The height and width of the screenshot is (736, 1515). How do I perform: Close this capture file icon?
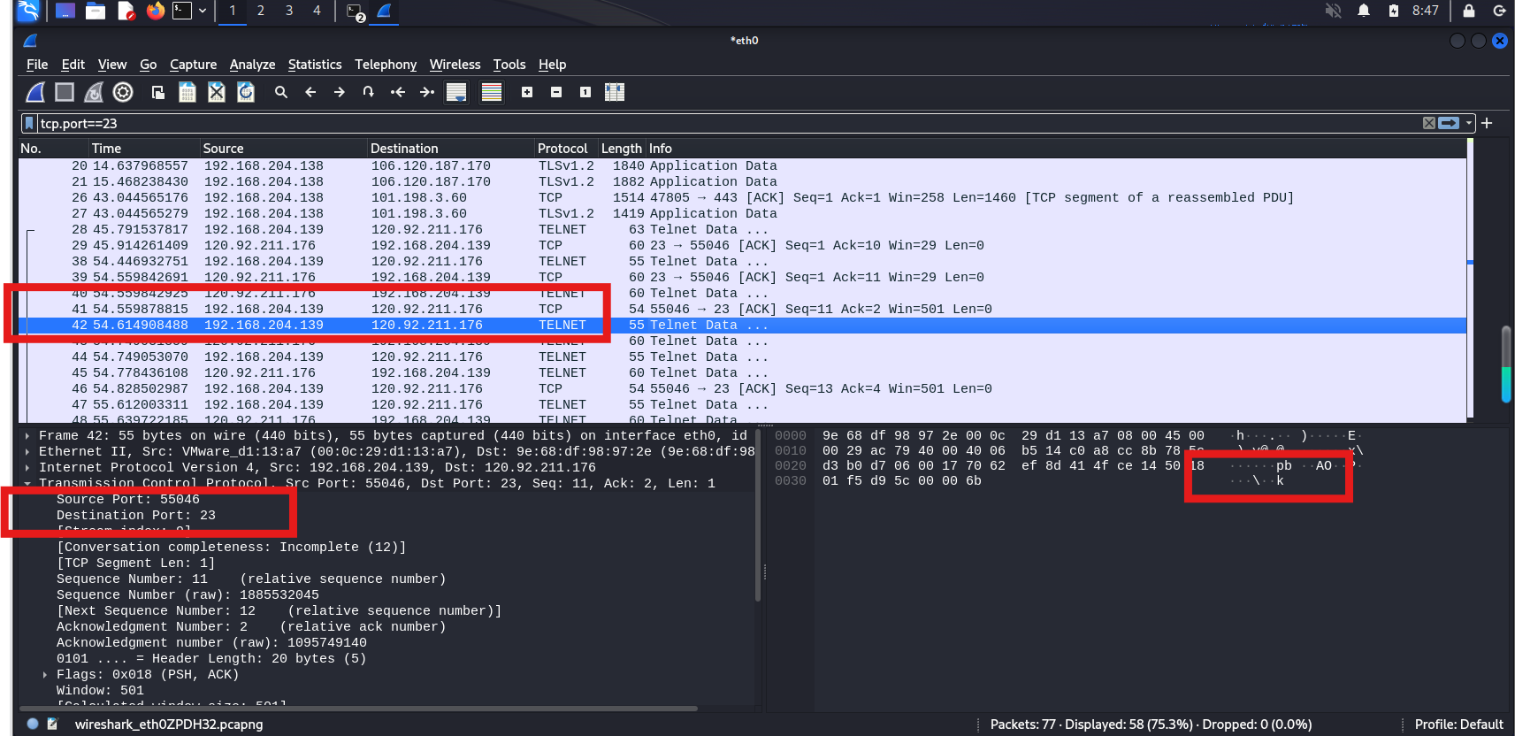(x=217, y=92)
